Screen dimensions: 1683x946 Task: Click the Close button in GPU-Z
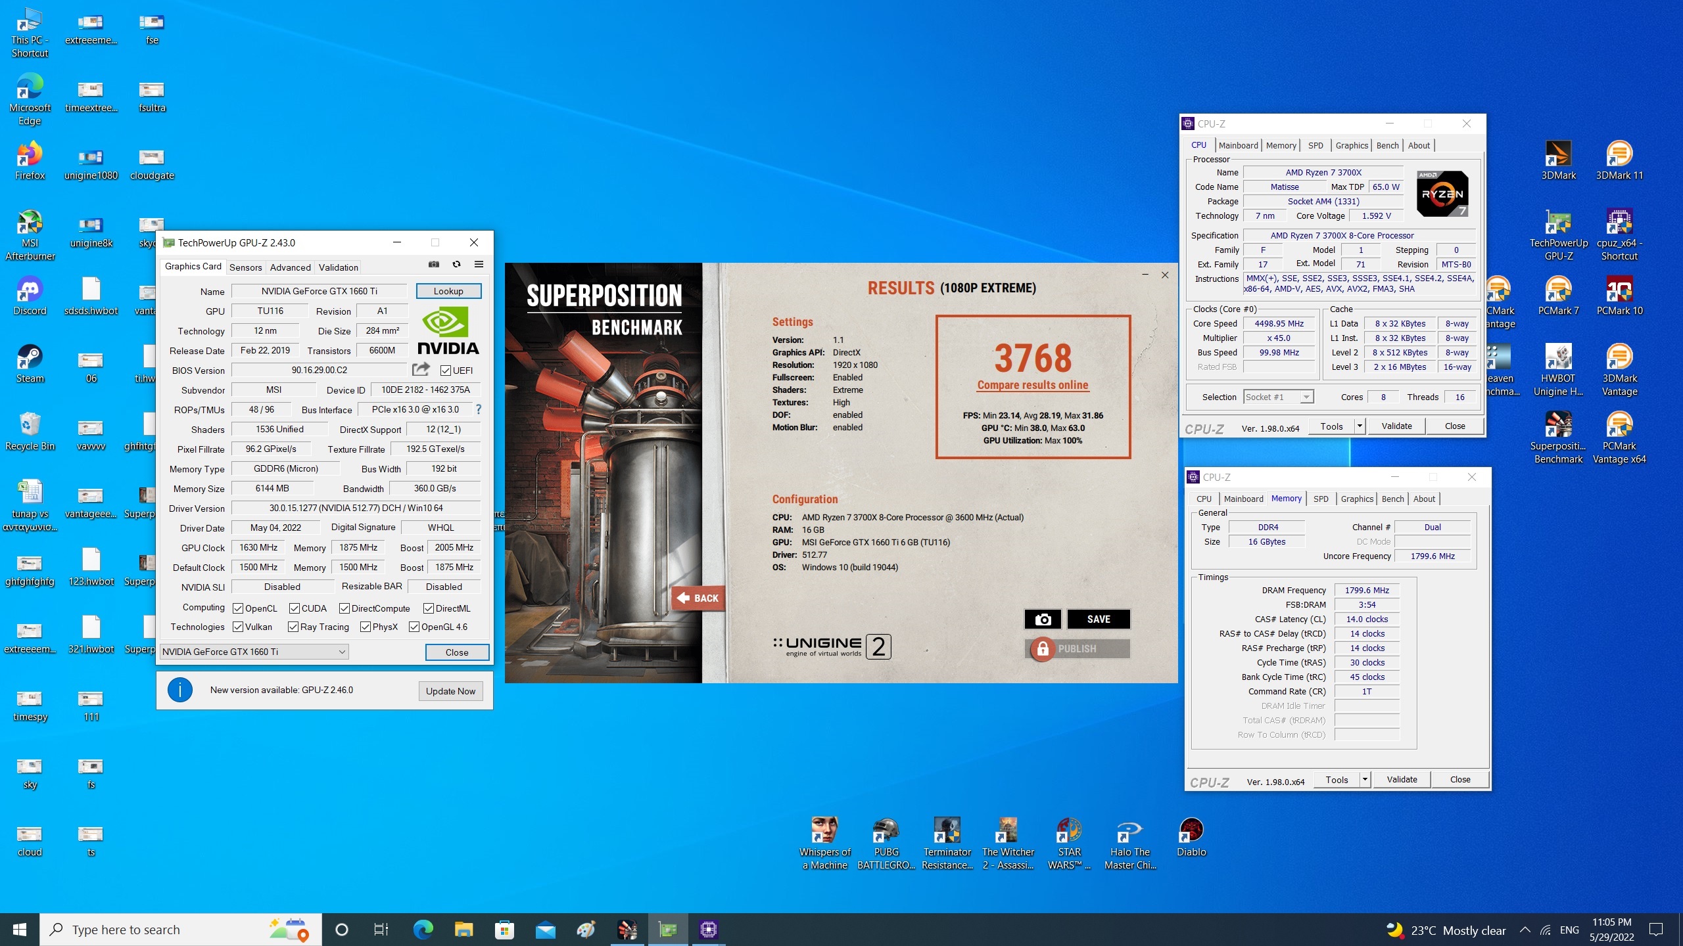tap(457, 652)
